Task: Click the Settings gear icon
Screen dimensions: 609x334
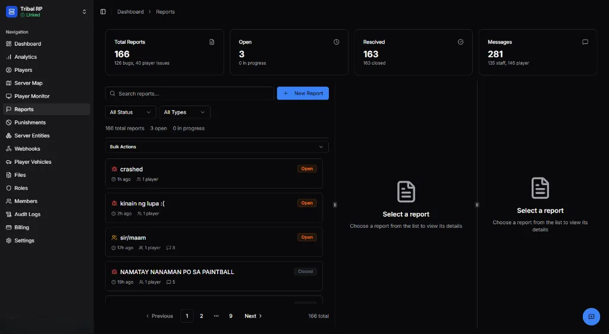Action: [8, 241]
